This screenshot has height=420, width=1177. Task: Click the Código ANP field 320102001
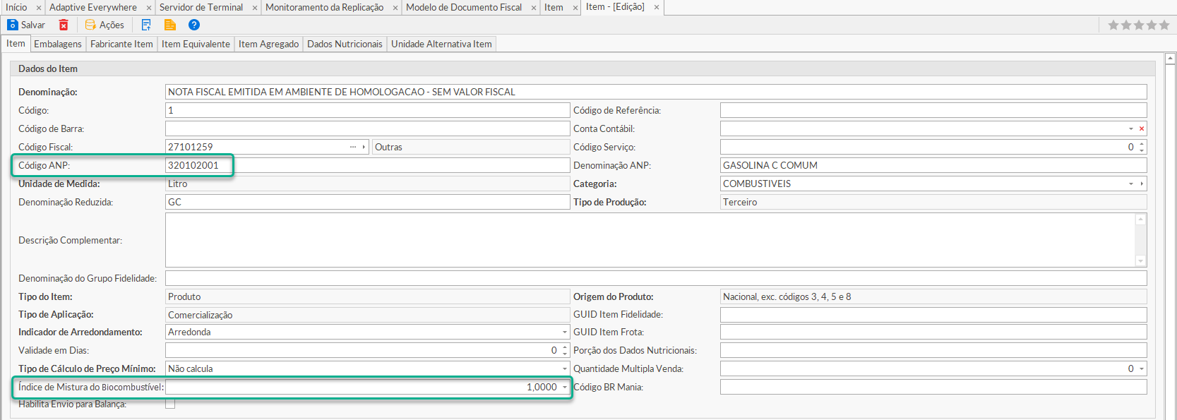coord(367,165)
